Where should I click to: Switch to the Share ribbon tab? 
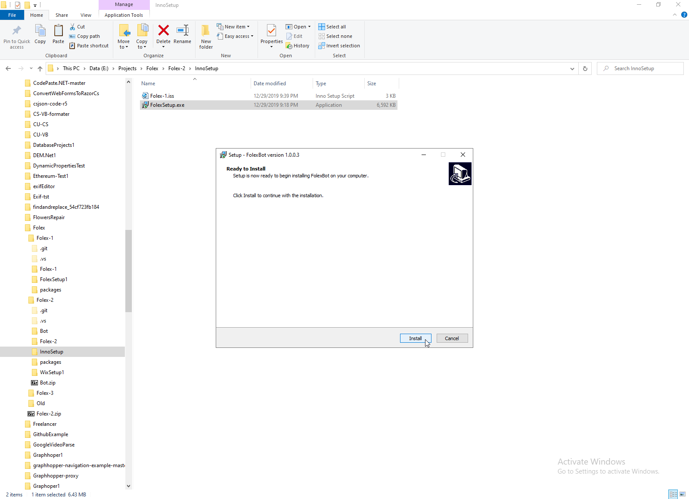point(62,15)
